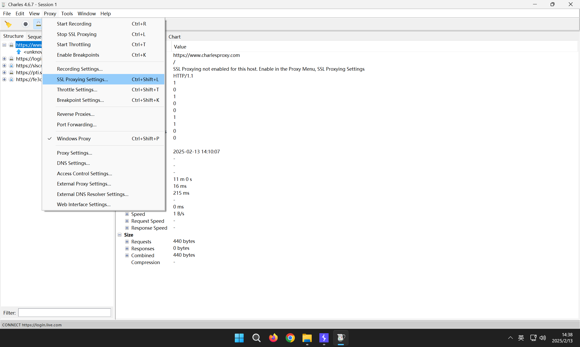The image size is (580, 347).
Task: Open Chrome from the taskbar
Action: (290, 338)
